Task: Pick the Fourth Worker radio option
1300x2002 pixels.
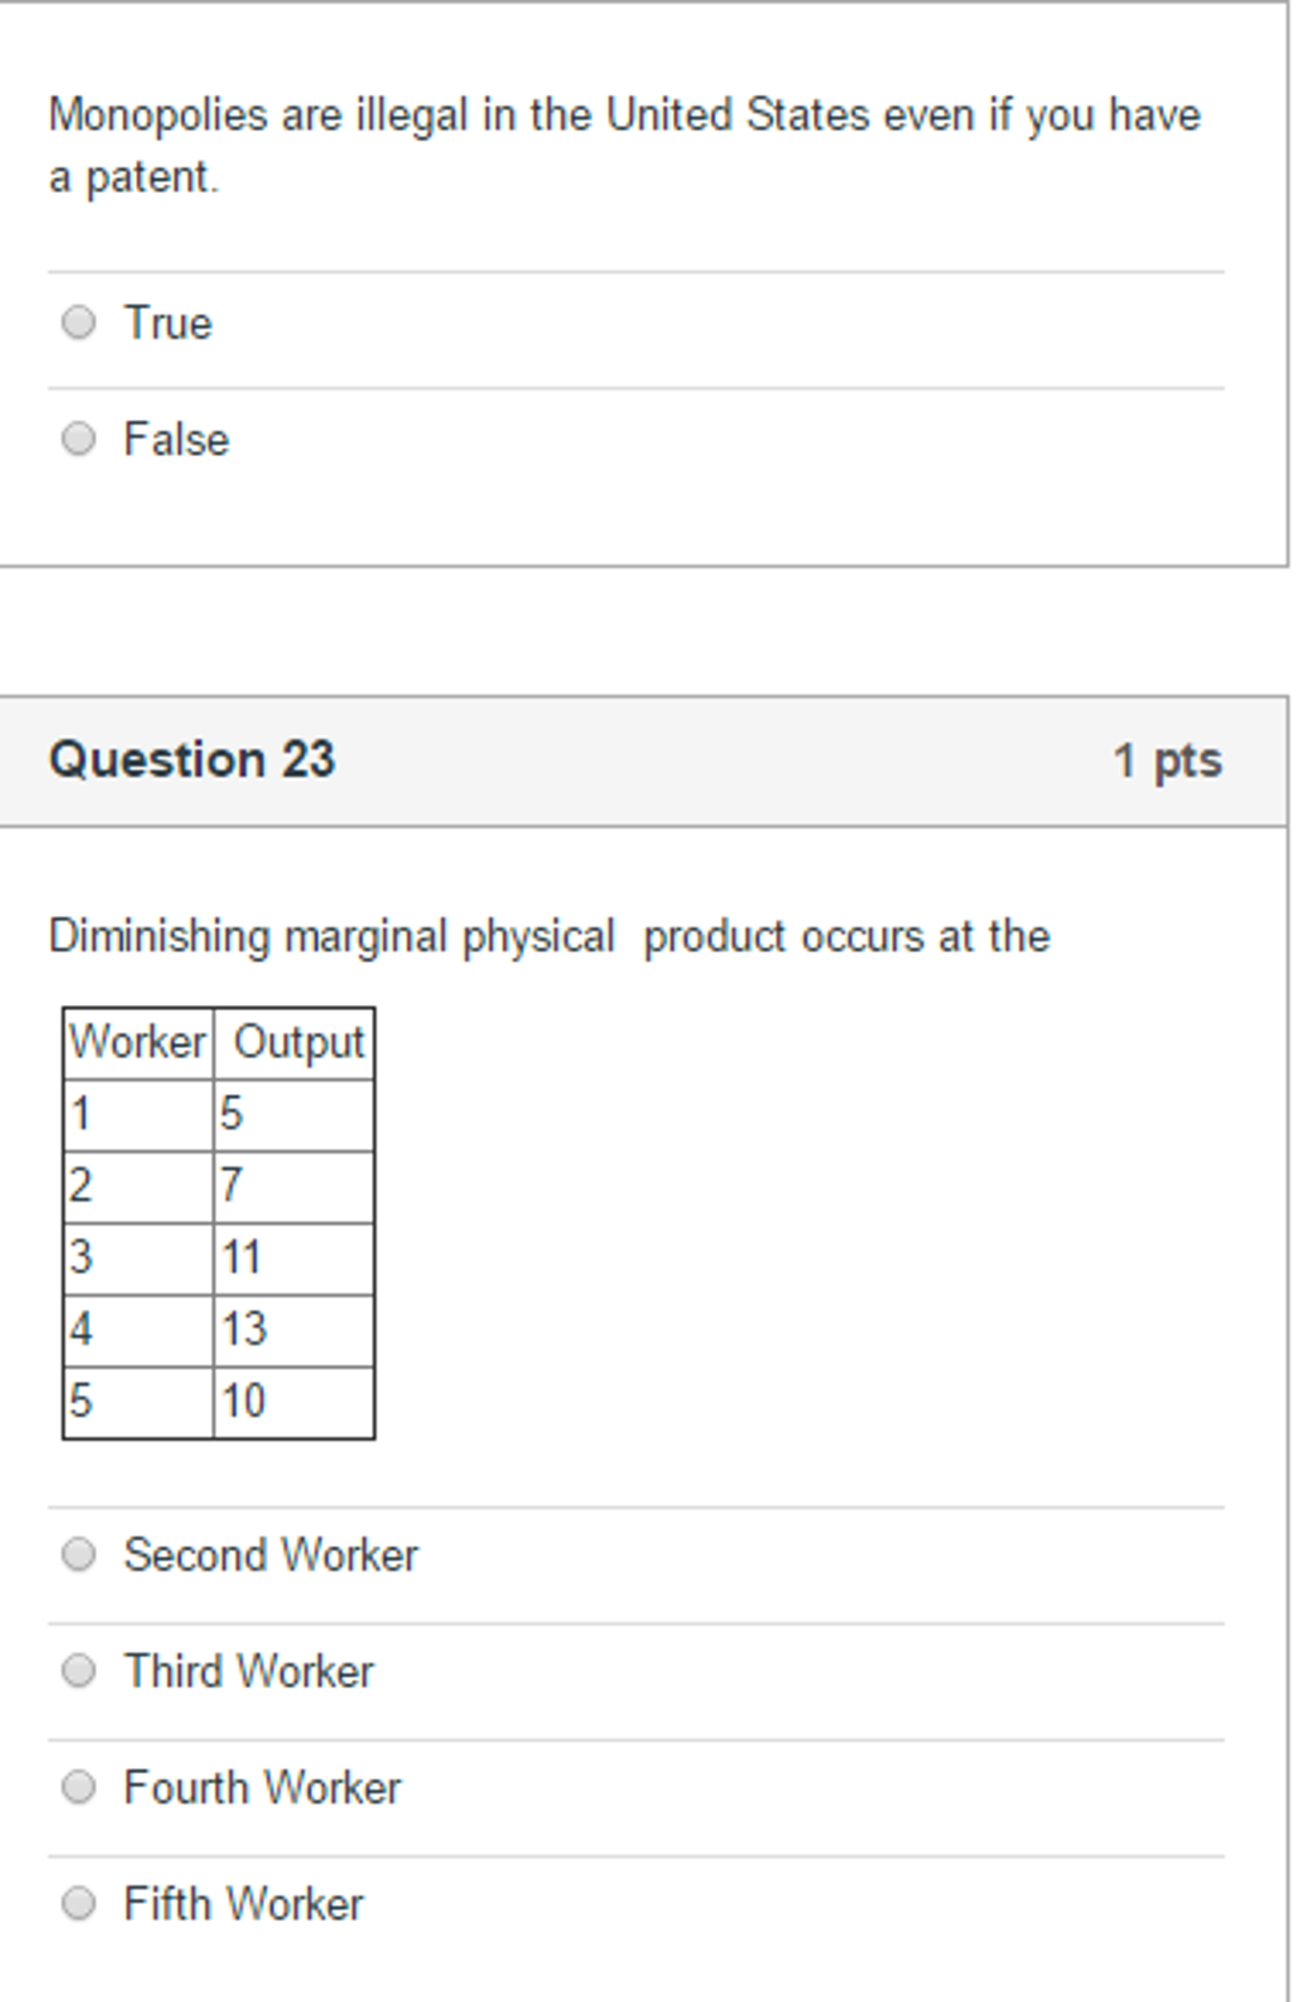Action: point(78,1788)
